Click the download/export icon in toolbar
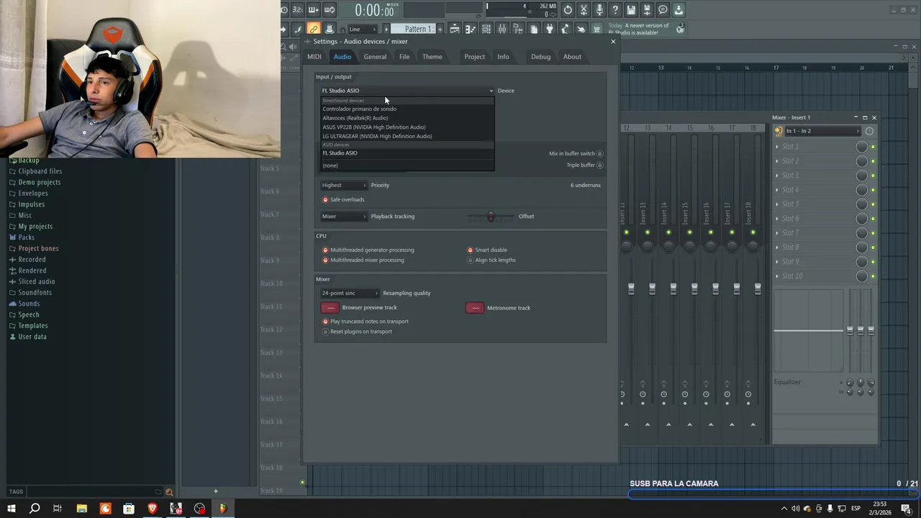The width and height of the screenshot is (921, 518). click(679, 10)
